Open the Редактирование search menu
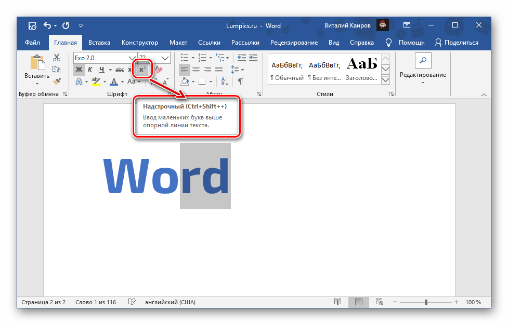The height and width of the screenshot is (325, 508). pos(423,70)
